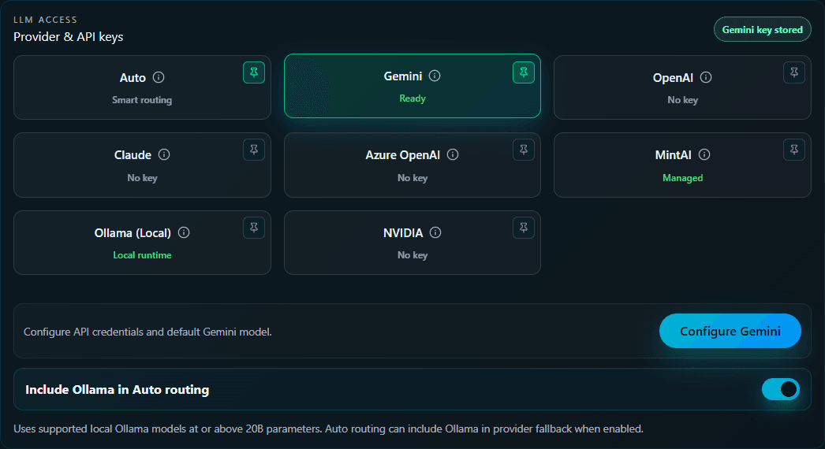Select the Ollama (Local) provider name
The height and width of the screenshot is (449, 825).
[133, 233]
